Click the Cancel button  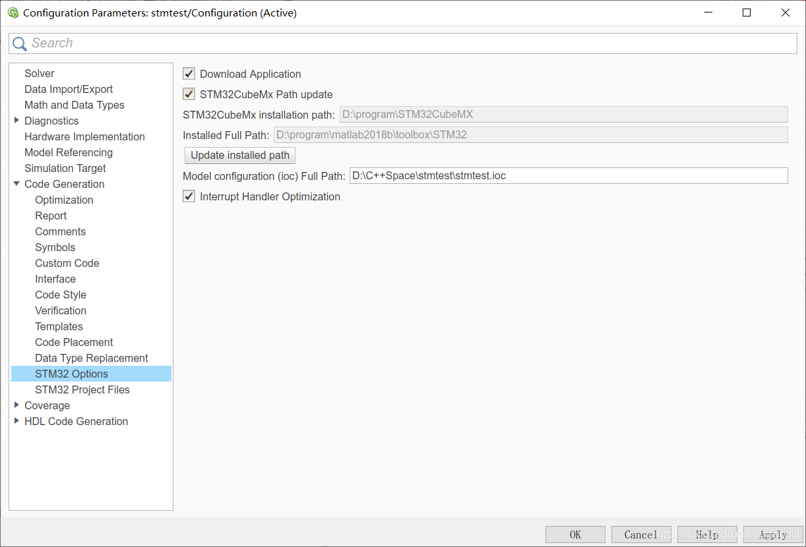pos(641,534)
